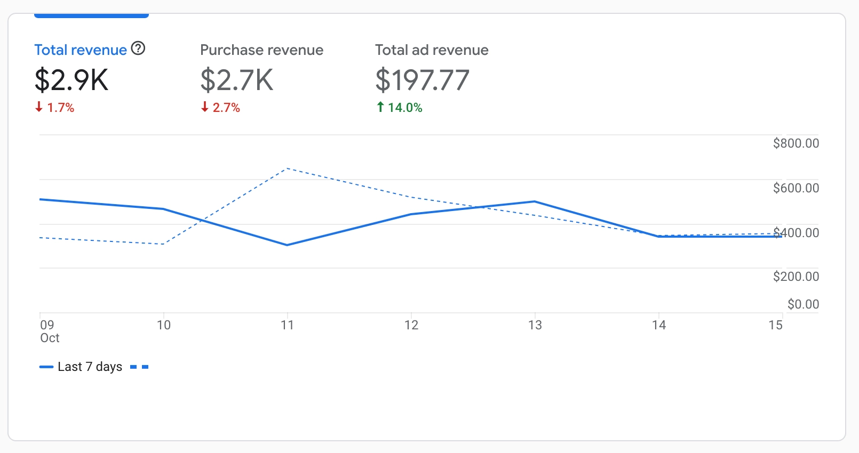Click the 09 Oct date label
The image size is (859, 453).
coord(49,331)
